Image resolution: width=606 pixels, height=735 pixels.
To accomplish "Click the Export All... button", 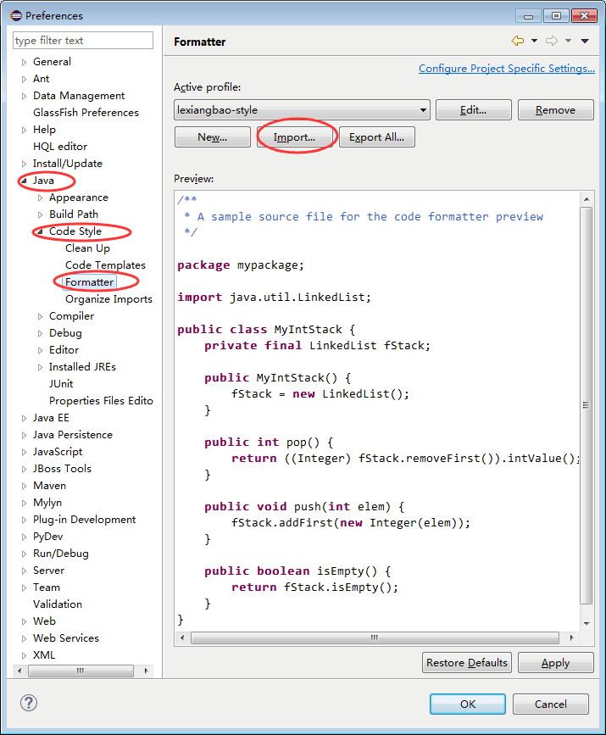I will point(377,137).
